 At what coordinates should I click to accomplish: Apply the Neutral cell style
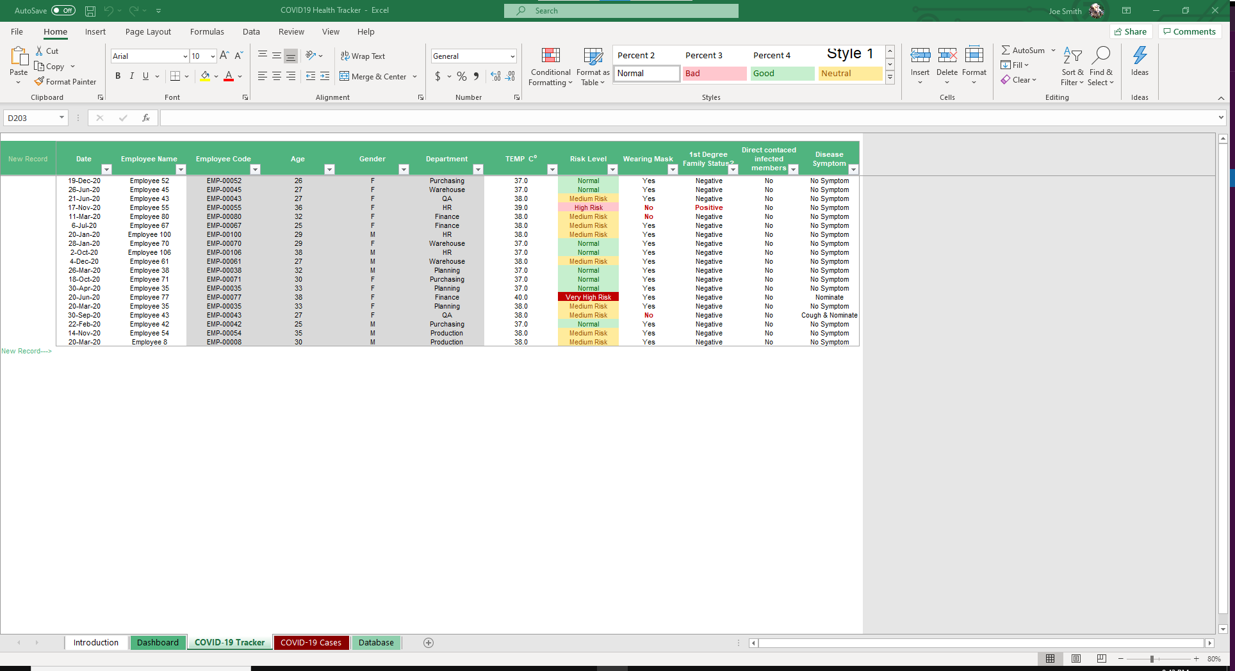pos(850,74)
